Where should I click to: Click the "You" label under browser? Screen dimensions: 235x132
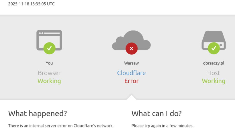tap(49, 63)
